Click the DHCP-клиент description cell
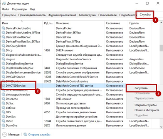163x139 pixels. coord(64,50)
